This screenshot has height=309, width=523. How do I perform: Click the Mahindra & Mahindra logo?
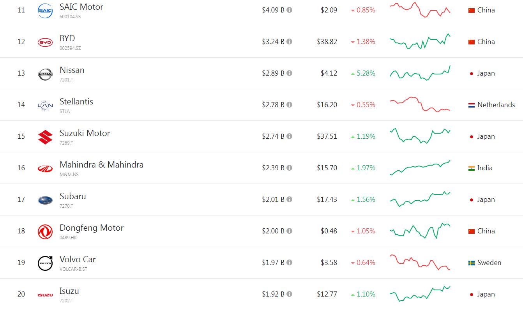[45, 168]
